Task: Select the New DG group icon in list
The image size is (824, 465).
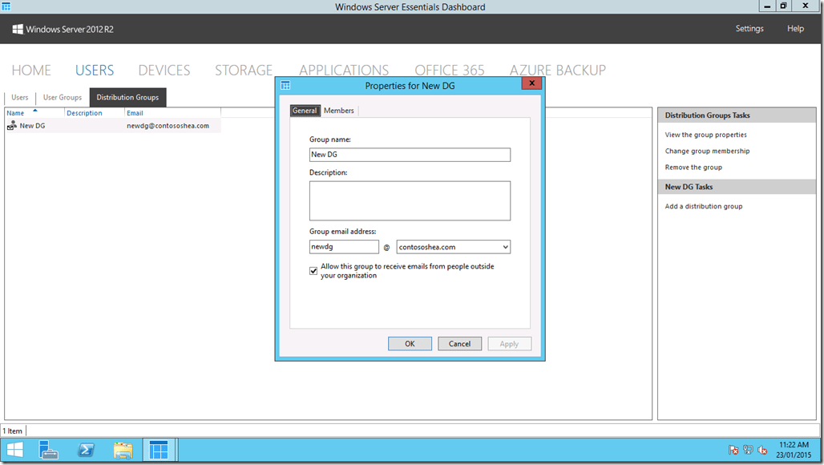Action: click(x=14, y=126)
